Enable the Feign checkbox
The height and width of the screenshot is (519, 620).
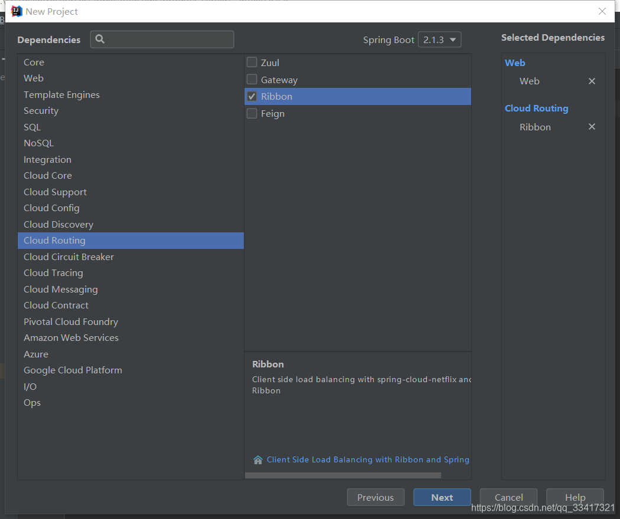click(252, 113)
